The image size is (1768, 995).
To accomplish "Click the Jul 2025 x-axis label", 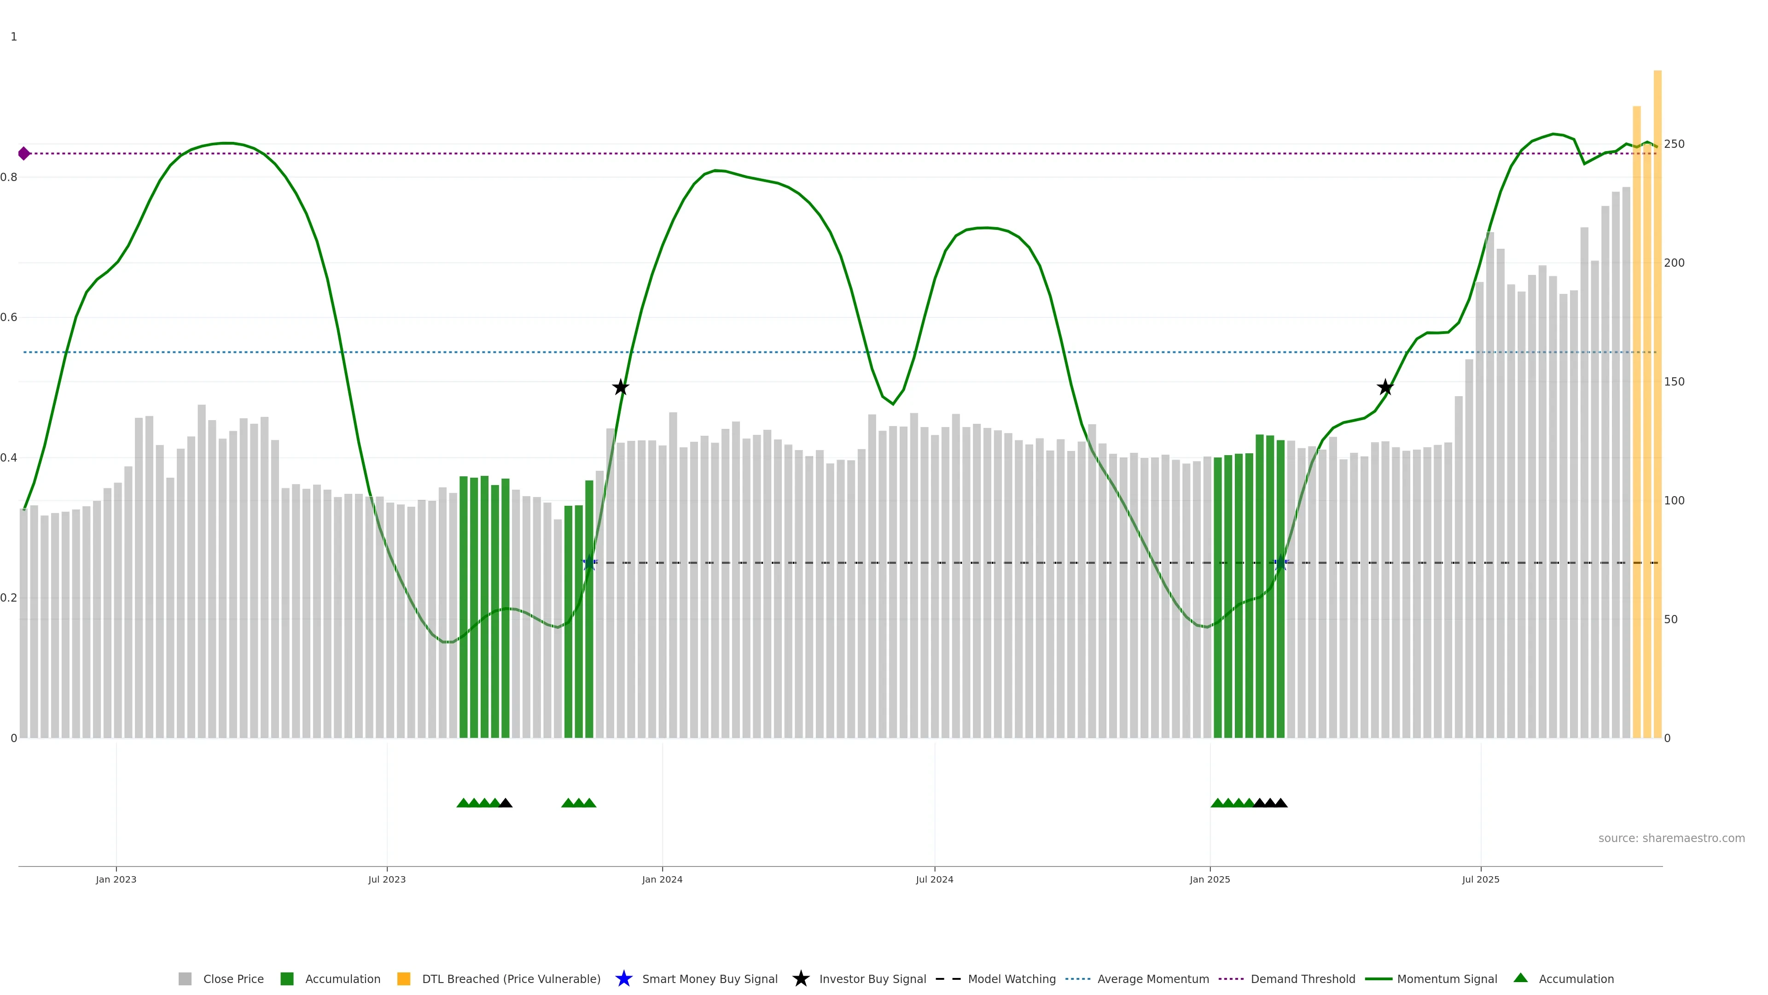I will 1480,880.
